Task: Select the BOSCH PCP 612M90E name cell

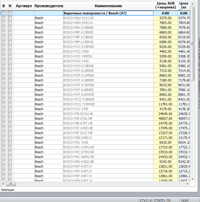Action: [x=108, y=75]
